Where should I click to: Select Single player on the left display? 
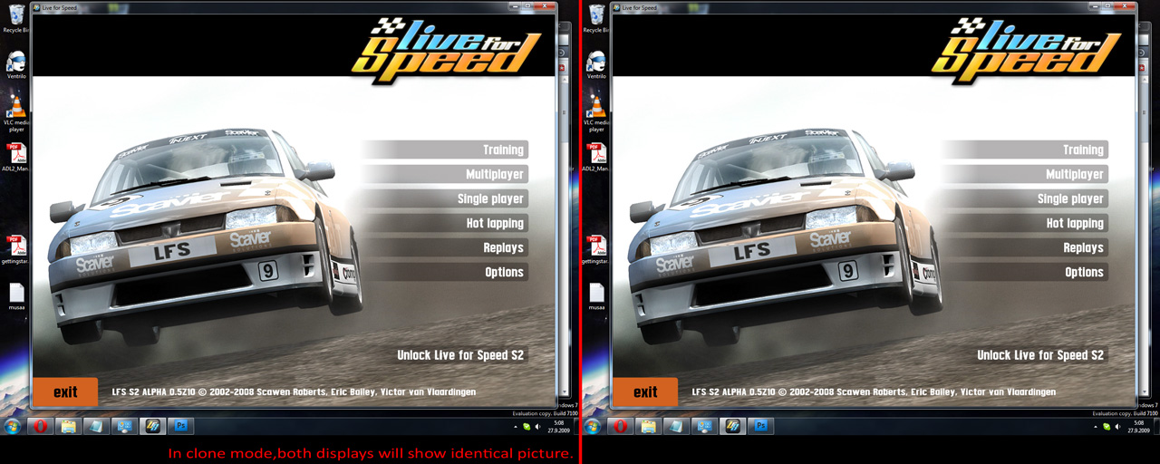pyautogui.click(x=444, y=198)
